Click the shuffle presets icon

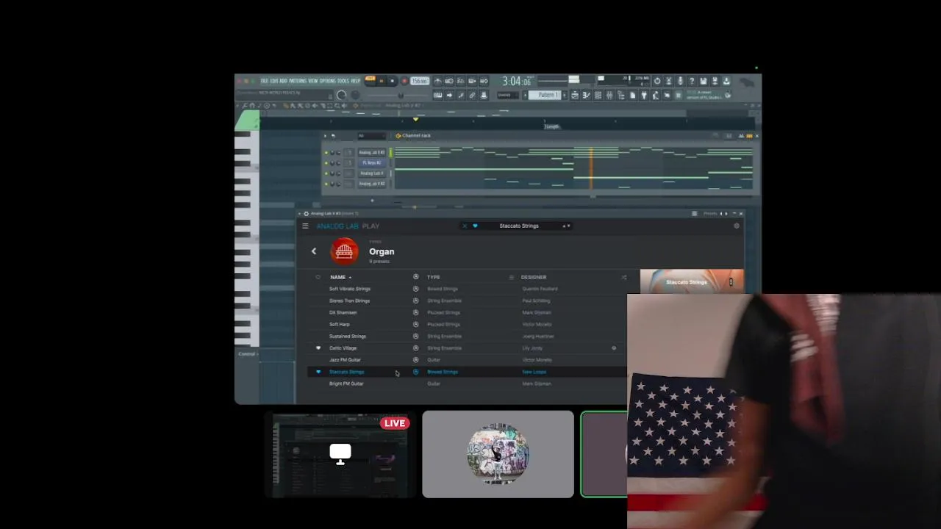click(624, 277)
